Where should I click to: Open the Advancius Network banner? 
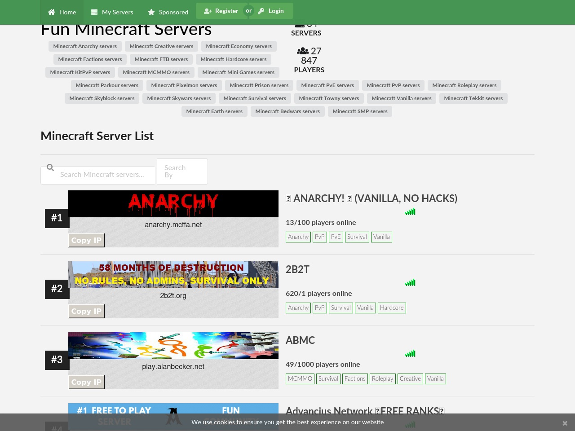coord(173,417)
